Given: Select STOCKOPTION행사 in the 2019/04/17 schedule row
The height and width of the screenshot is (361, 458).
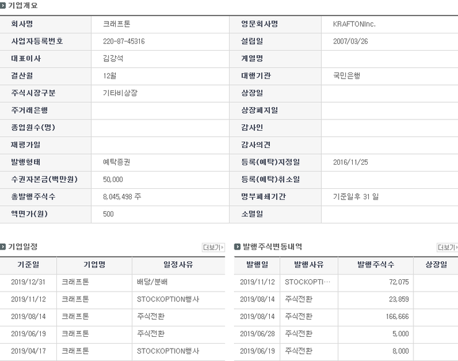Looking at the screenshot, I should tap(168, 350).
